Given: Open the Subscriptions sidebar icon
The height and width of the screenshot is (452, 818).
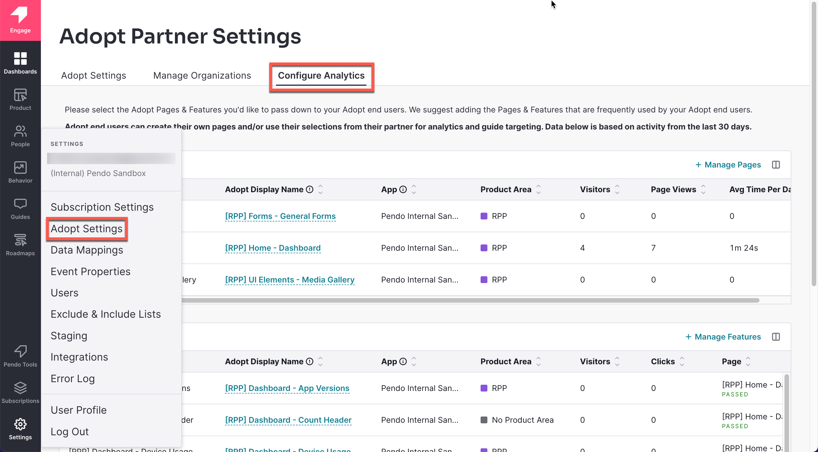Looking at the screenshot, I should 20,393.
